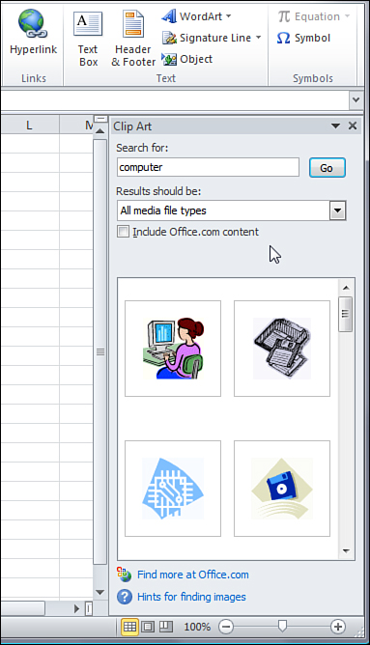Click the Zoom In plus button

[338, 627]
